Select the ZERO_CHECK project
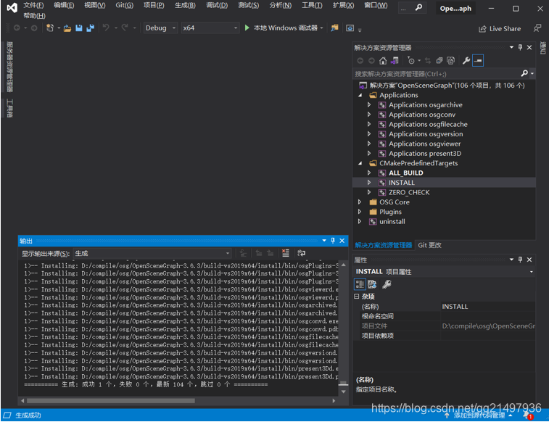 (x=409, y=192)
